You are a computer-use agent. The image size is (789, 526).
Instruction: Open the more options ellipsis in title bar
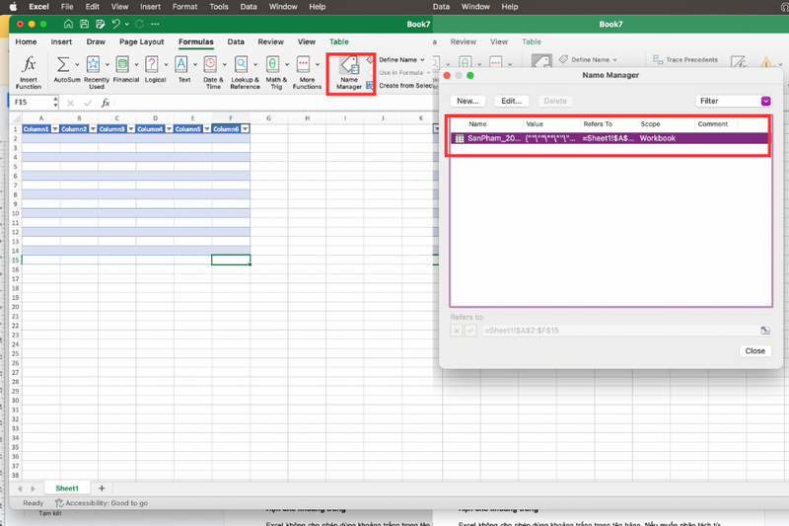pyautogui.click(x=155, y=24)
